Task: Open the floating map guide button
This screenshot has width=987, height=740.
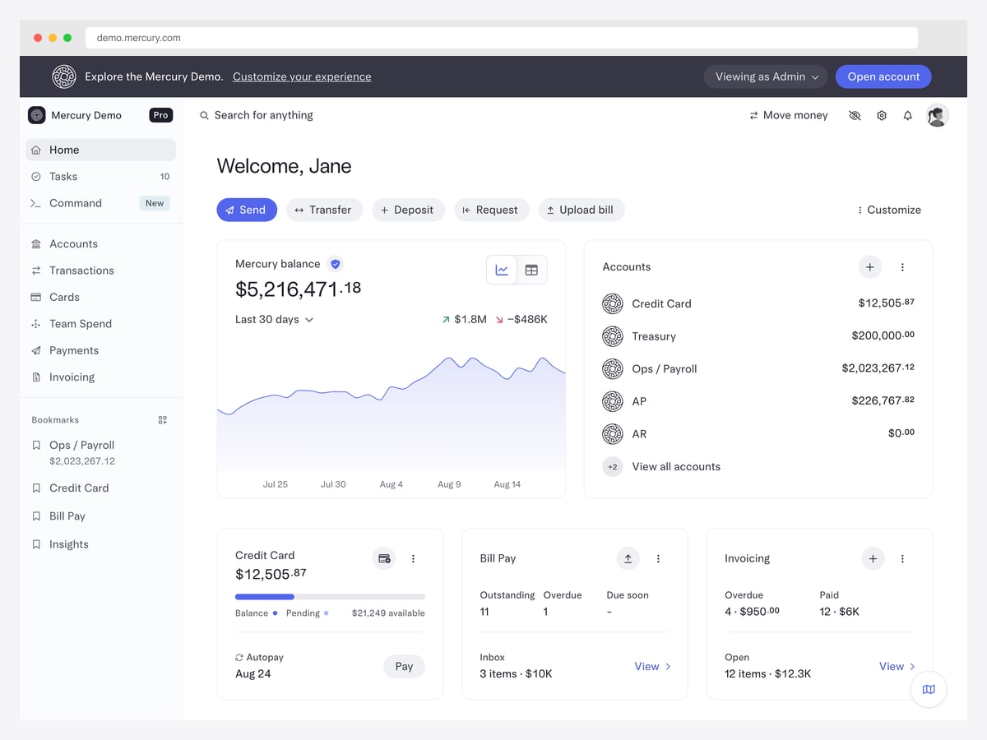Action: click(929, 689)
